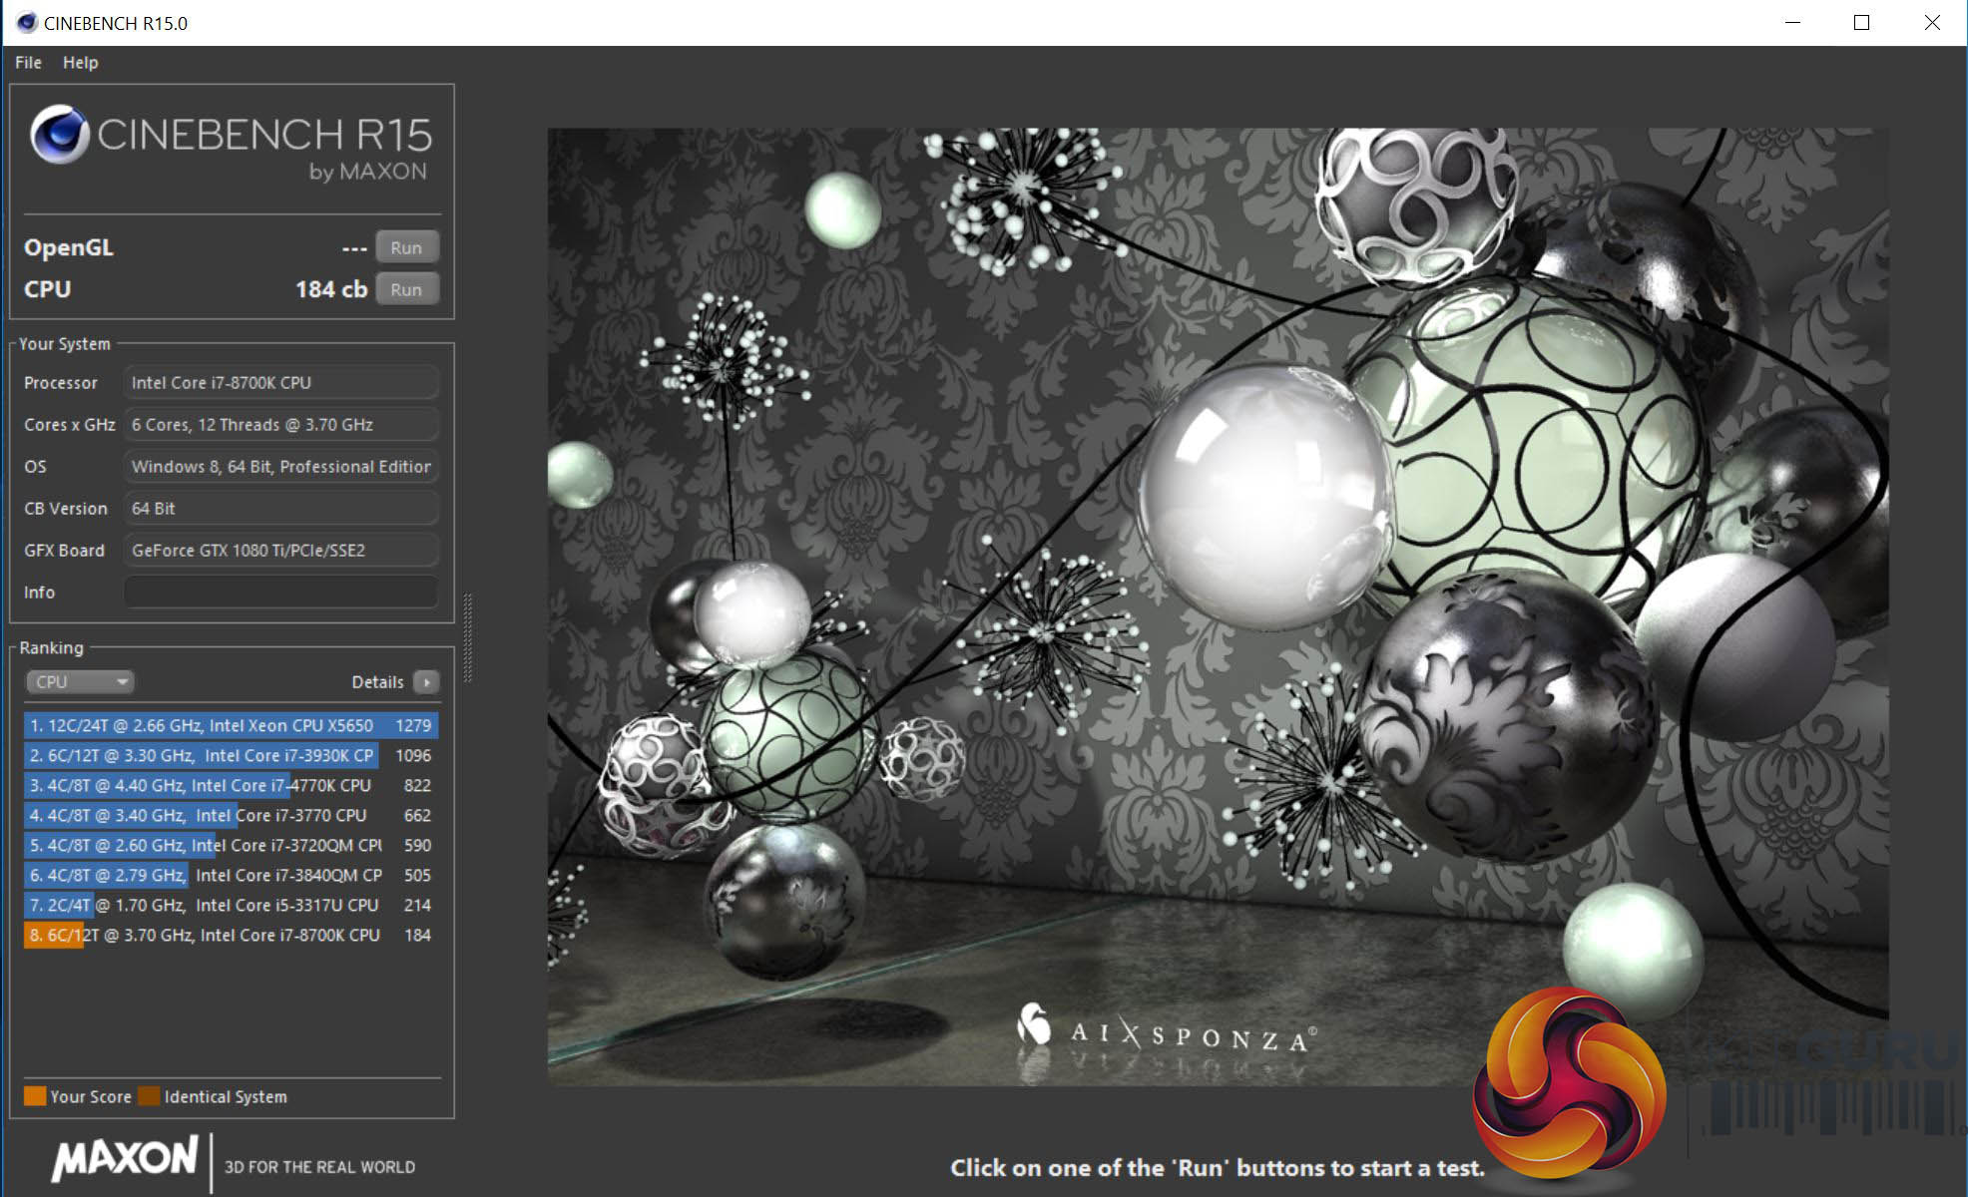This screenshot has width=1968, height=1197.
Task: Open the CPU ranking dropdown
Action: (x=79, y=682)
